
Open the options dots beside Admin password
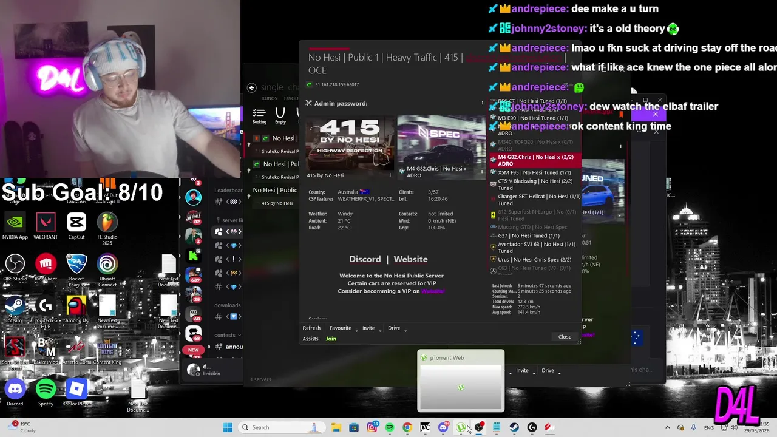[x=483, y=103]
